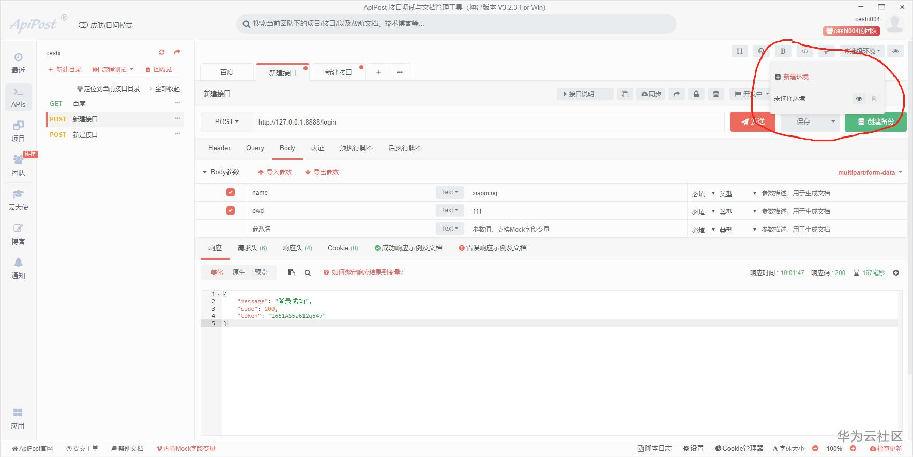Viewport: 913px width, 457px height.
Task: Open the 通知 (notifications) sidebar section
Action: tap(18, 268)
